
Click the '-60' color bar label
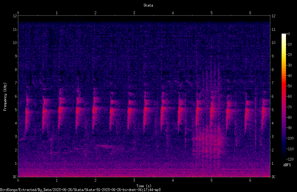(x=289, y=96)
